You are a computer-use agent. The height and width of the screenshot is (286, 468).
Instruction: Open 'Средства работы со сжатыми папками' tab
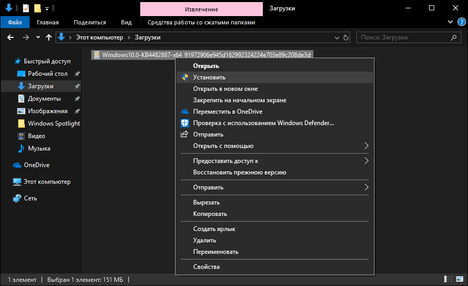[x=202, y=22]
